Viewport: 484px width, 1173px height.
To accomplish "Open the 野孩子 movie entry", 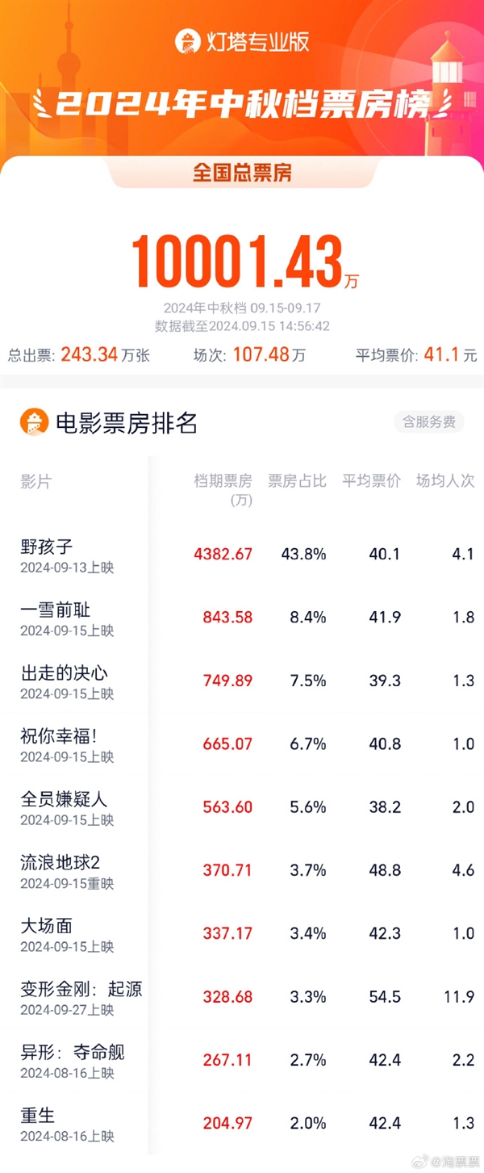I will click(47, 547).
